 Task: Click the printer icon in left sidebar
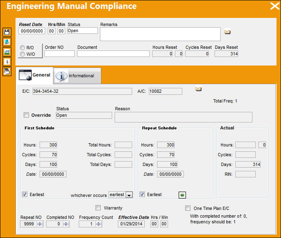tap(7, 71)
